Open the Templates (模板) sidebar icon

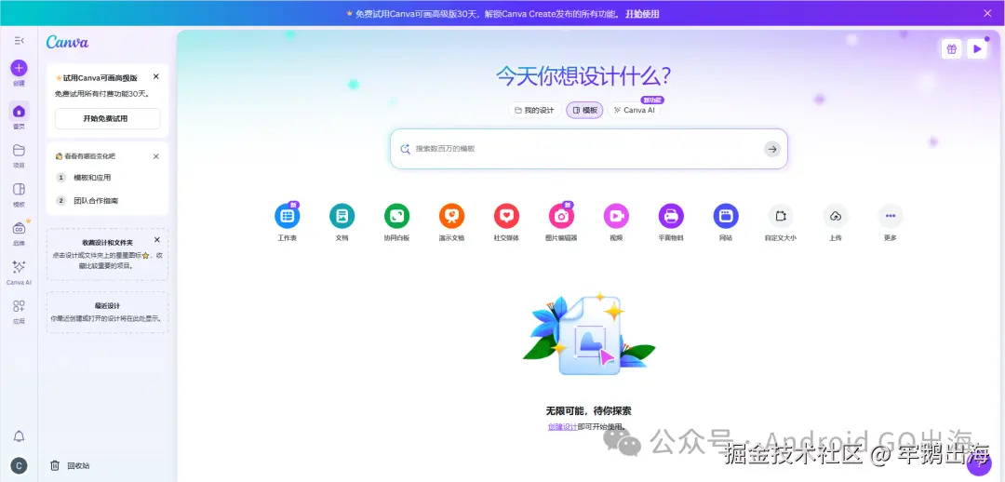tap(20, 189)
